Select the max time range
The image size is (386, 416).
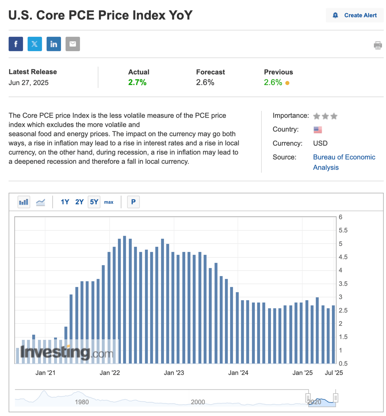[x=108, y=202]
